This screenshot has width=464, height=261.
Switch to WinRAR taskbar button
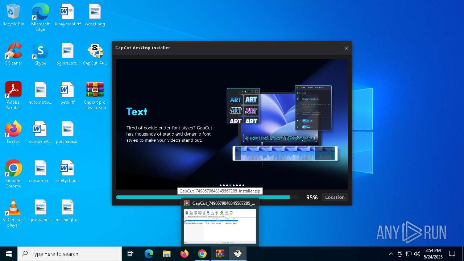tap(220, 254)
